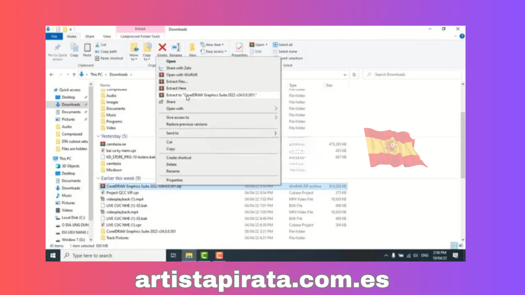Expand the Send to submenu
Viewport: 525px width, 295px height.
click(x=218, y=133)
